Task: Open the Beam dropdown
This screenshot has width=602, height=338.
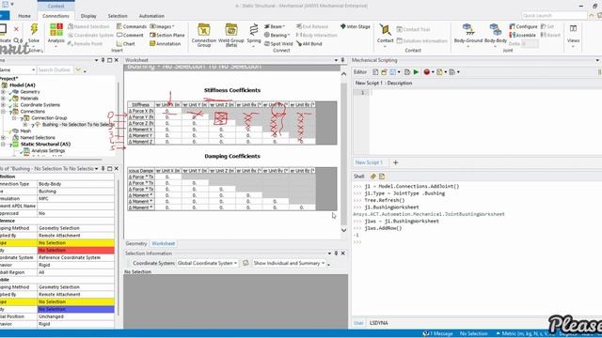Action: pyautogui.click(x=275, y=26)
